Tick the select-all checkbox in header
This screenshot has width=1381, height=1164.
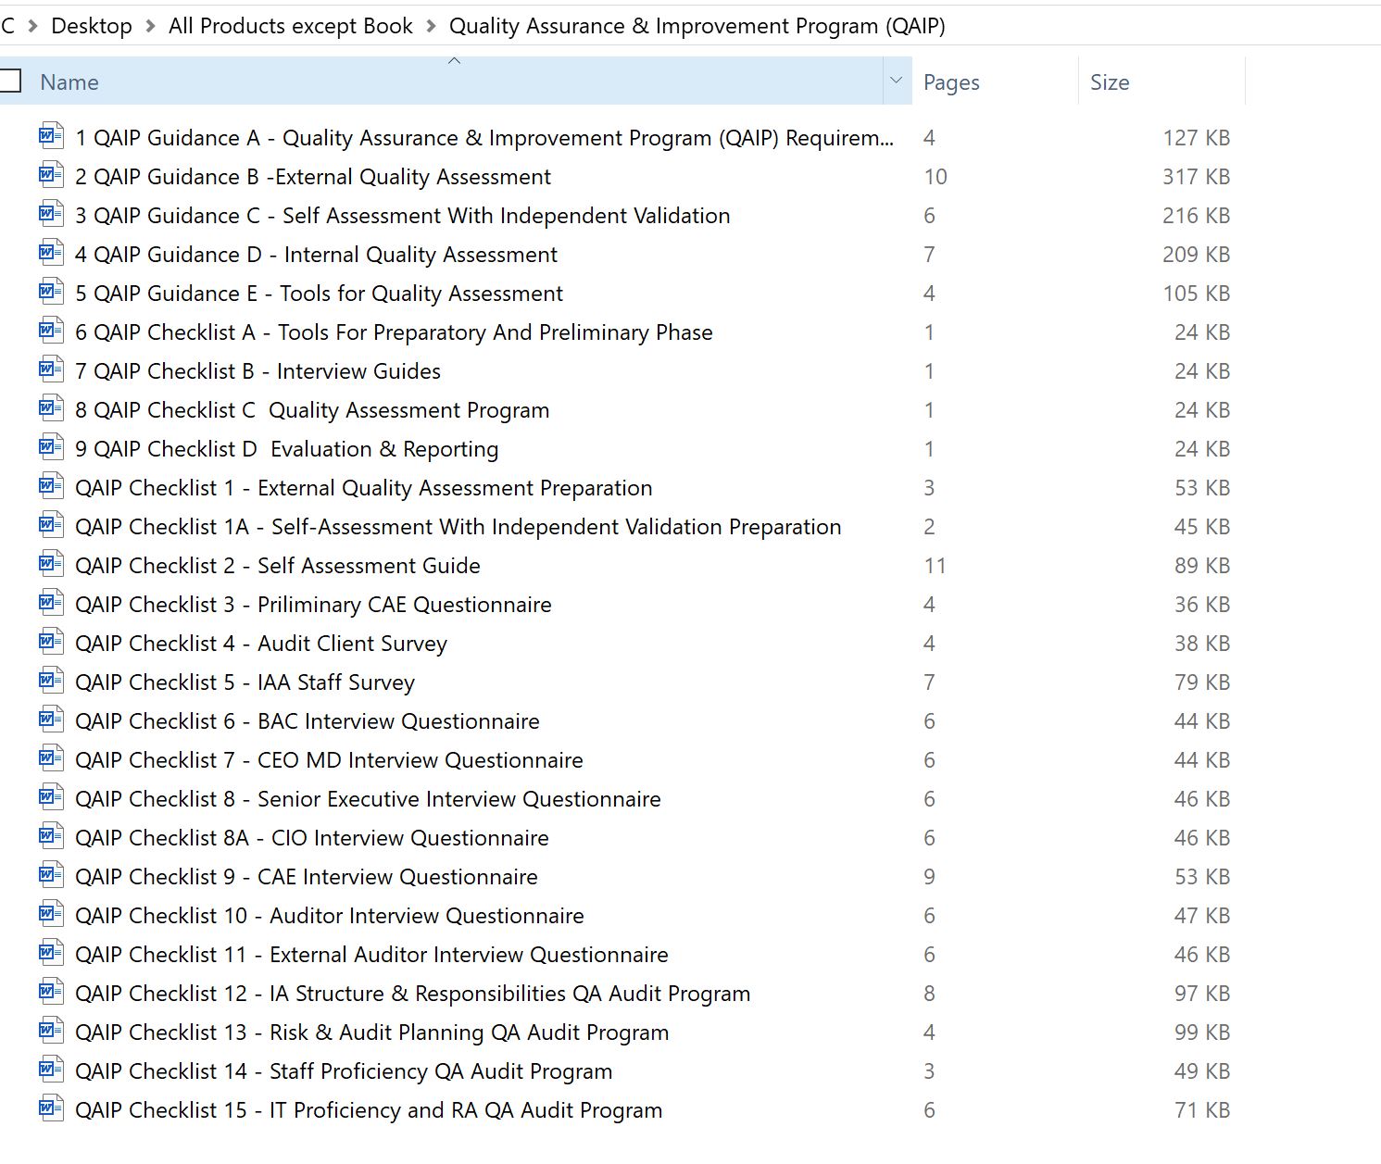(10, 81)
